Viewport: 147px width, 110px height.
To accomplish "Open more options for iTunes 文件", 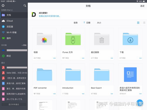I will click(83, 58).
